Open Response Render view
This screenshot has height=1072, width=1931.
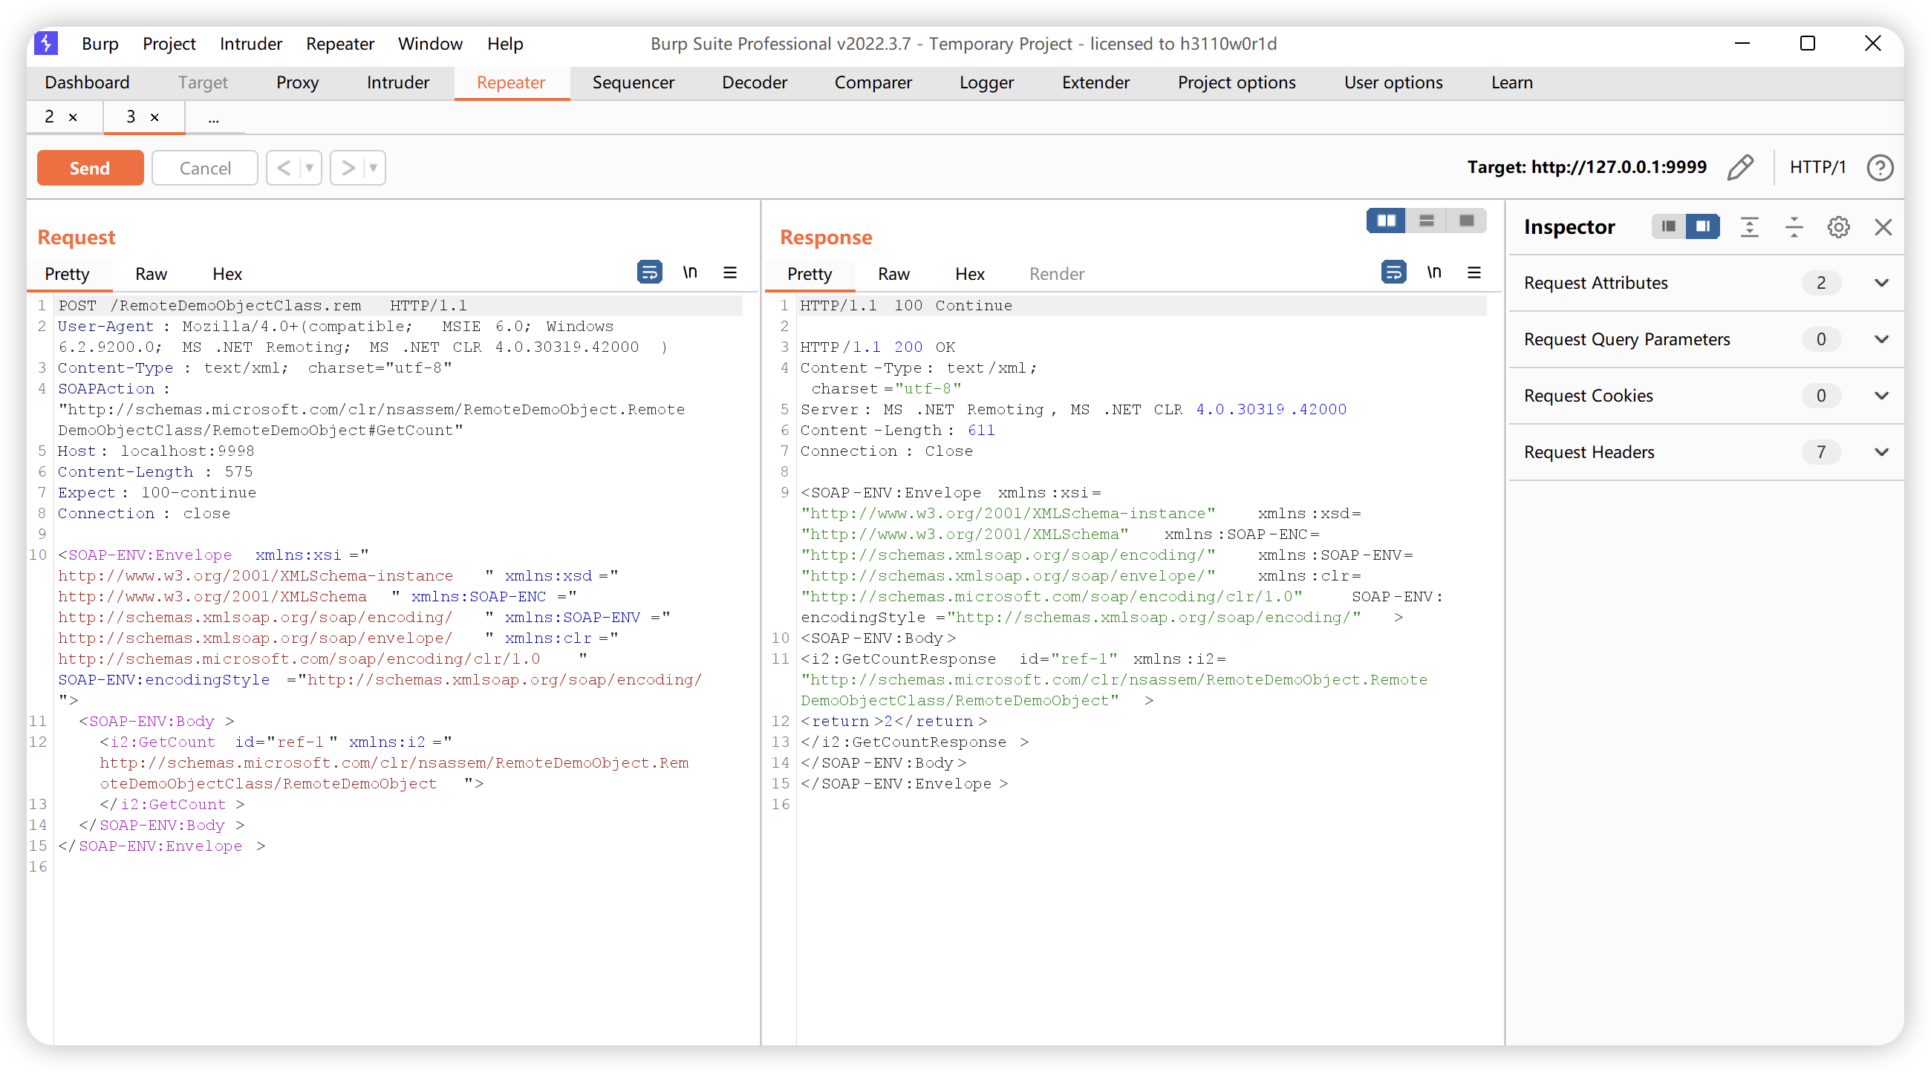coord(1056,273)
